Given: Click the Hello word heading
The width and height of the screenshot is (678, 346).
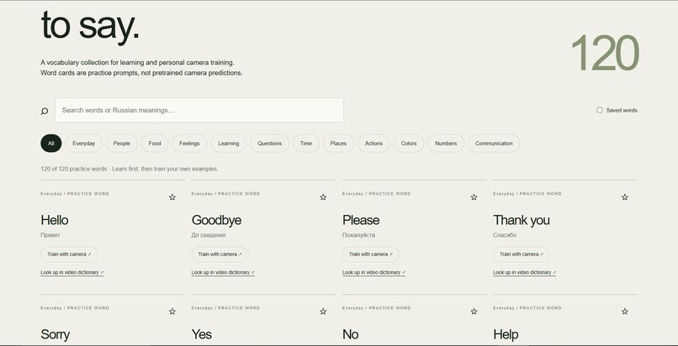Looking at the screenshot, I should click(55, 220).
